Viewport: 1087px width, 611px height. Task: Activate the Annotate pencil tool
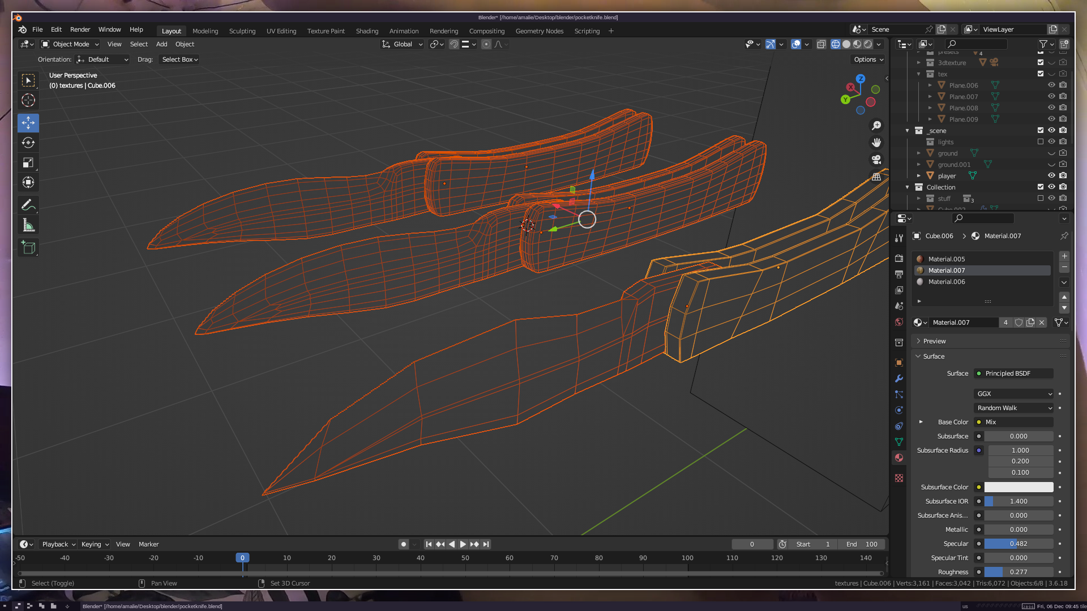click(x=28, y=205)
